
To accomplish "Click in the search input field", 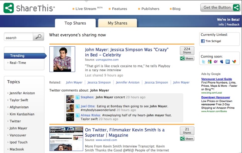I will tap(19, 37).
